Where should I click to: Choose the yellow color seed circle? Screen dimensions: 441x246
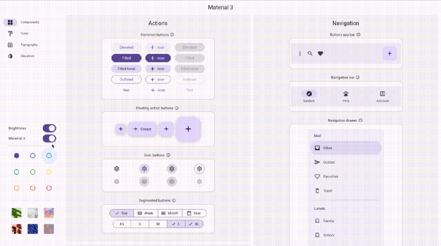[49, 171]
